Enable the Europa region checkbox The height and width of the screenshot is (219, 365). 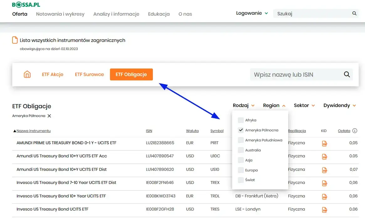(x=241, y=170)
